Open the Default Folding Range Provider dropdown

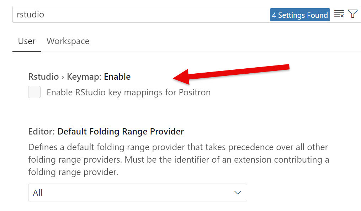[137, 192]
